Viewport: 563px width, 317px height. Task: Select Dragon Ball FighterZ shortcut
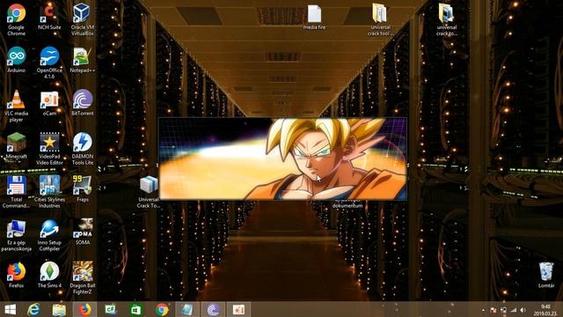[82, 278]
